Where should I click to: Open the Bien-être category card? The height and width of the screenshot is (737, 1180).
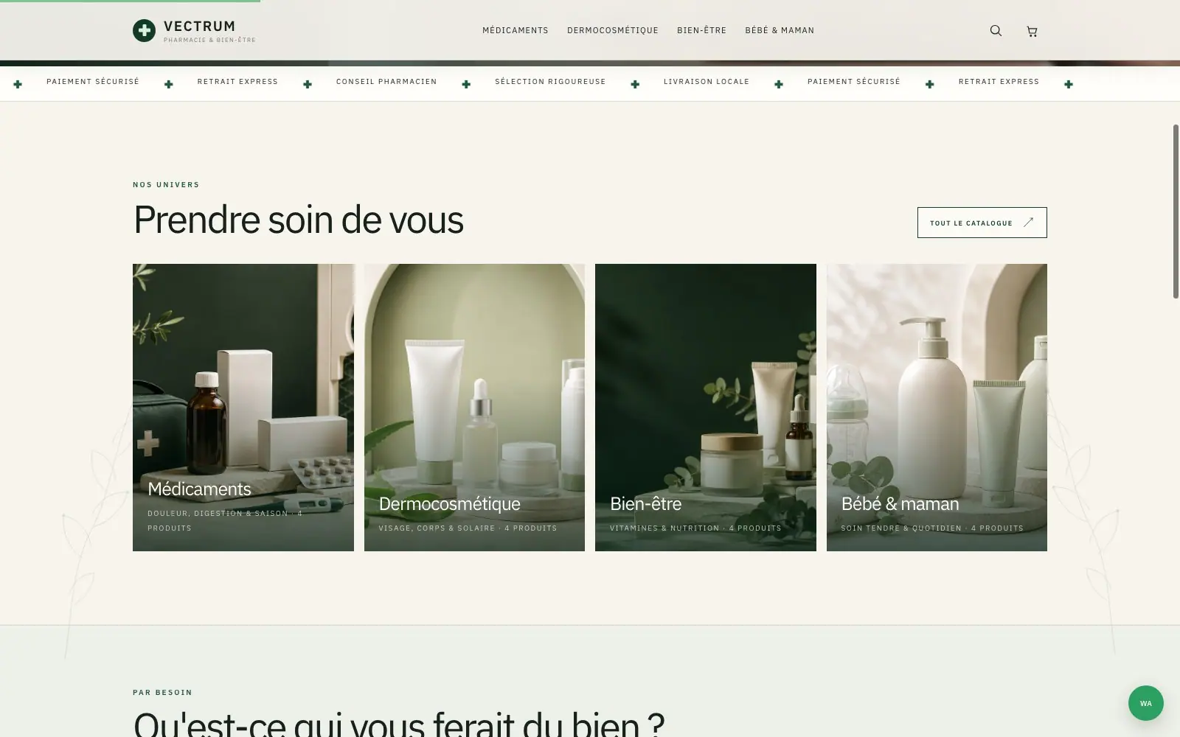(706, 408)
